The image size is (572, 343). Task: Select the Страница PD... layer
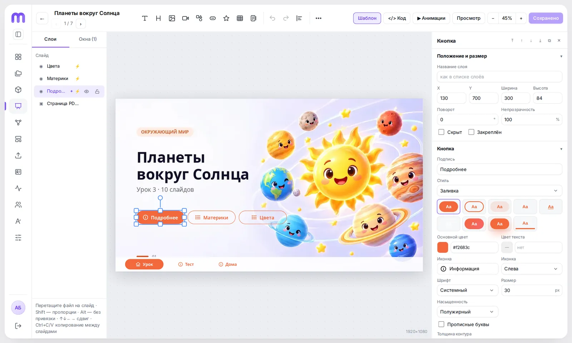pos(69,104)
